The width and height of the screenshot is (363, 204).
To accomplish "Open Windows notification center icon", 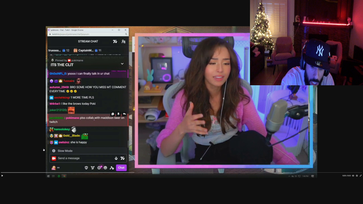I will tap(313, 176).
